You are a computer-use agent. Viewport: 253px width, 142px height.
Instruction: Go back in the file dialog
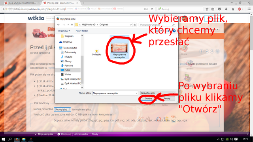(x=59, y=24)
